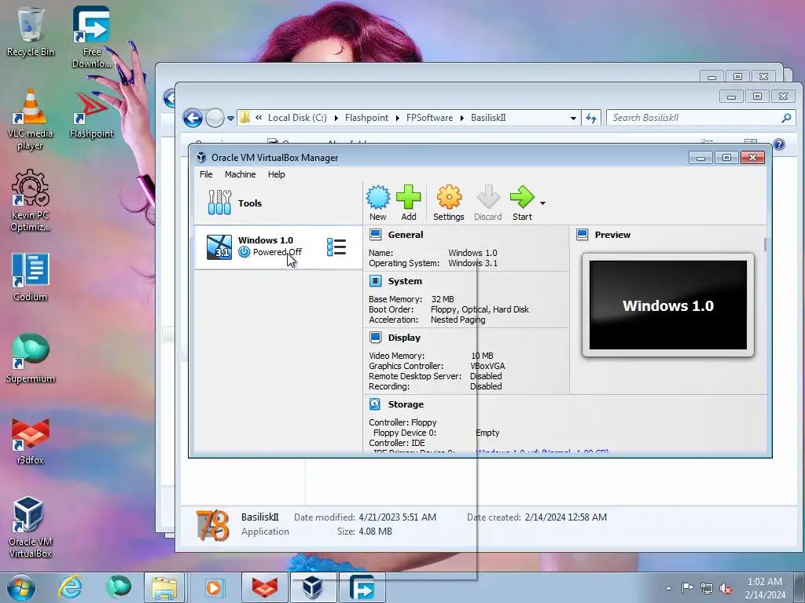Select Oracle VM VirtualBox desktop shortcut
The width and height of the screenshot is (805, 603).
click(31, 527)
